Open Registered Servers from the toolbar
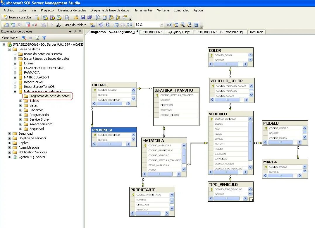The image size is (315, 228). point(98,18)
